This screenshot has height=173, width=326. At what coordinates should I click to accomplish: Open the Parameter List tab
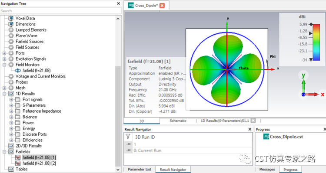point(139,169)
